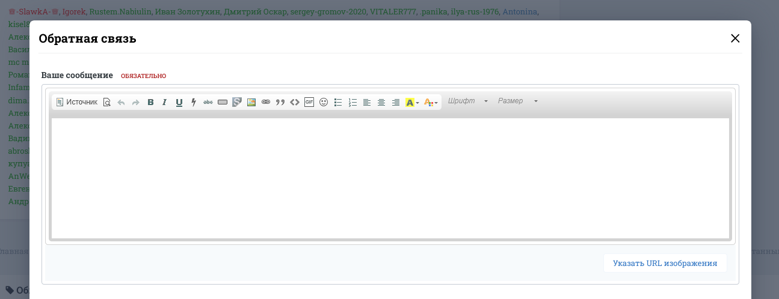Insert a bulleted list
The width and height of the screenshot is (779, 299).
[x=338, y=102]
